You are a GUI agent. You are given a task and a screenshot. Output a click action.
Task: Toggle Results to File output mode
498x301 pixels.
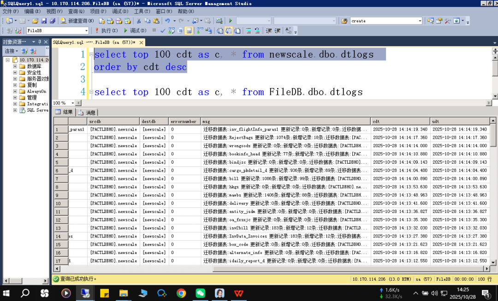click(x=237, y=31)
